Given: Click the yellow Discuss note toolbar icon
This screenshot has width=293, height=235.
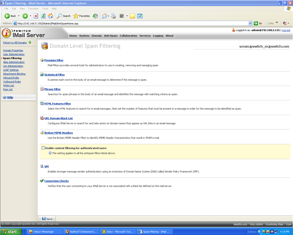Looking at the screenshot, I should coord(132,16).
